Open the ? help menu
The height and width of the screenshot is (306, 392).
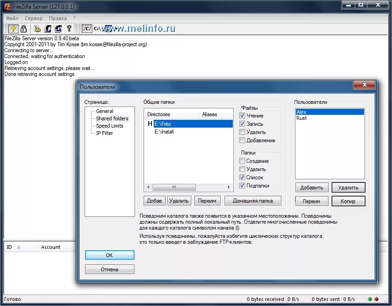pos(74,18)
